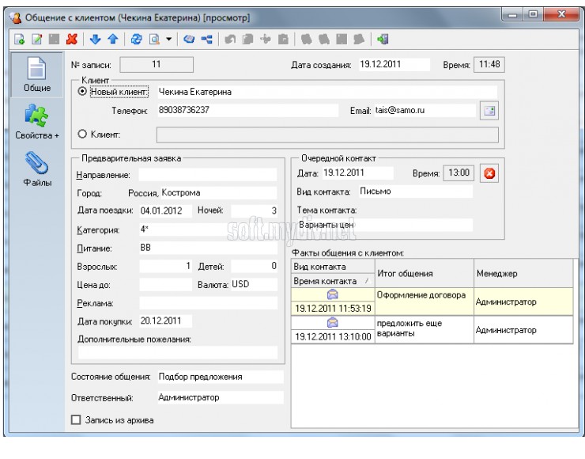
Task: Click the Менеджер column header
Action: click(523, 273)
